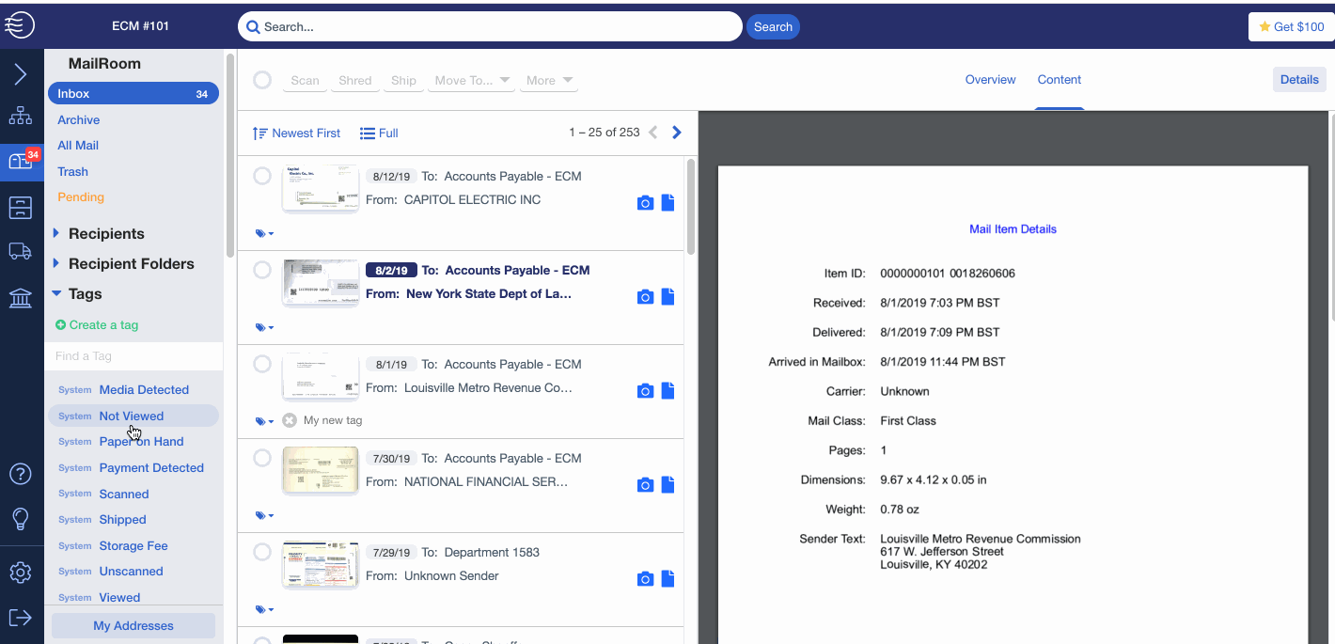Remove the 'My new tag' tag
Screen dimensions: 1335x644
tap(289, 420)
